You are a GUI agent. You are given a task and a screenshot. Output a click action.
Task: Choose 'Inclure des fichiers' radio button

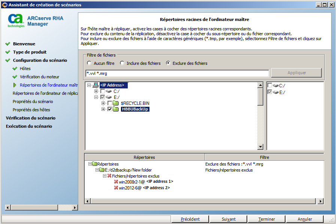[122, 63]
